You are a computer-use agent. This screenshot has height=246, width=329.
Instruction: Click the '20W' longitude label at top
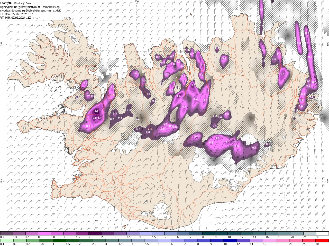(136, 1)
